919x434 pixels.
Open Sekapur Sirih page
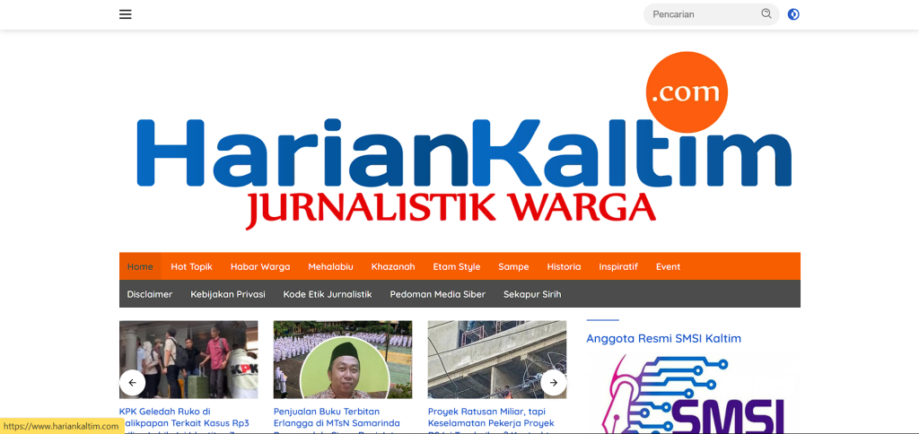[x=532, y=294]
